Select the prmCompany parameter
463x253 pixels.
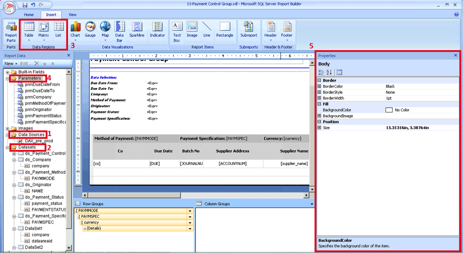click(38, 97)
